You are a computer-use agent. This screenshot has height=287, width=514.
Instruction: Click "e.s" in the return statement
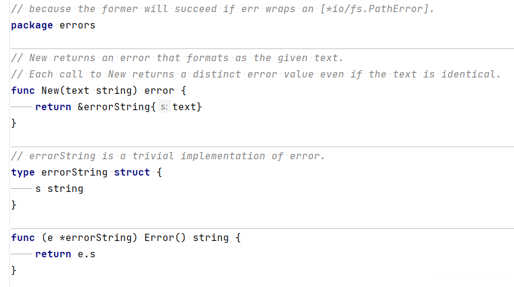[87, 254]
